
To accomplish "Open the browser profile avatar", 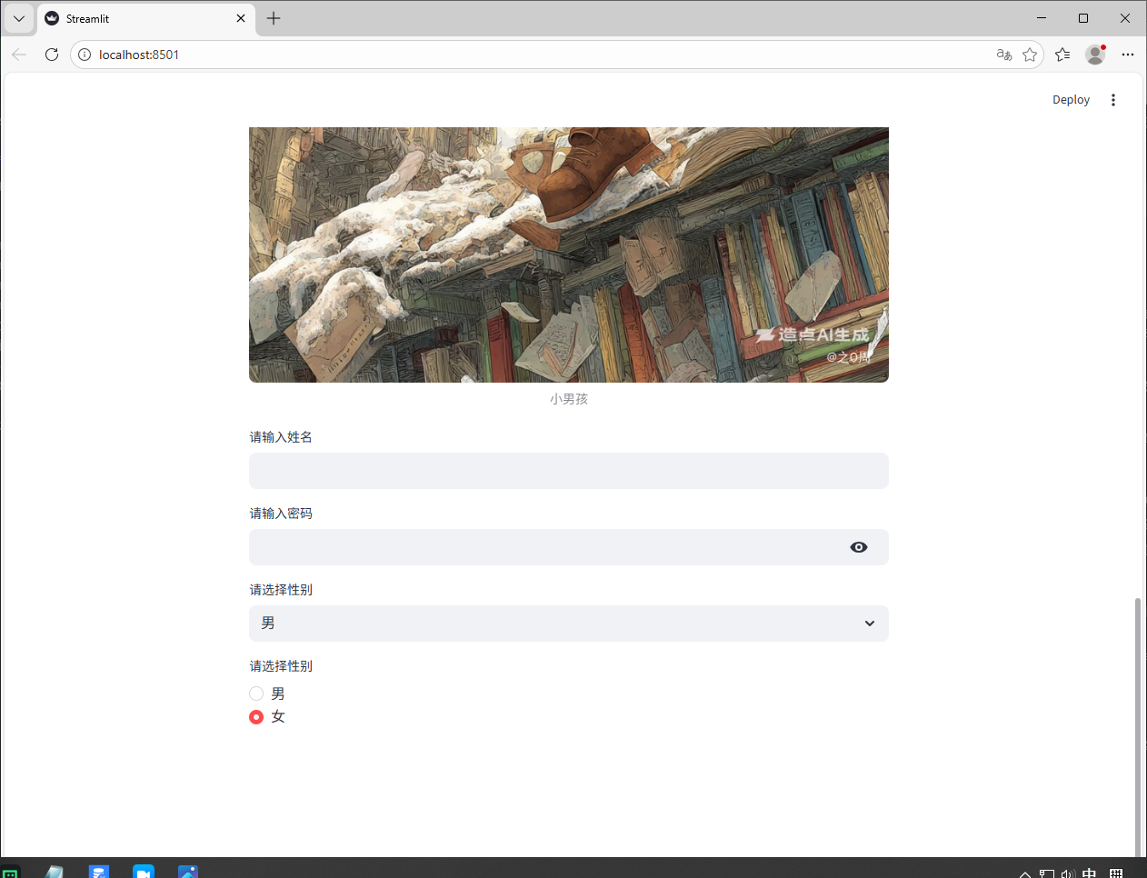I will 1095,55.
